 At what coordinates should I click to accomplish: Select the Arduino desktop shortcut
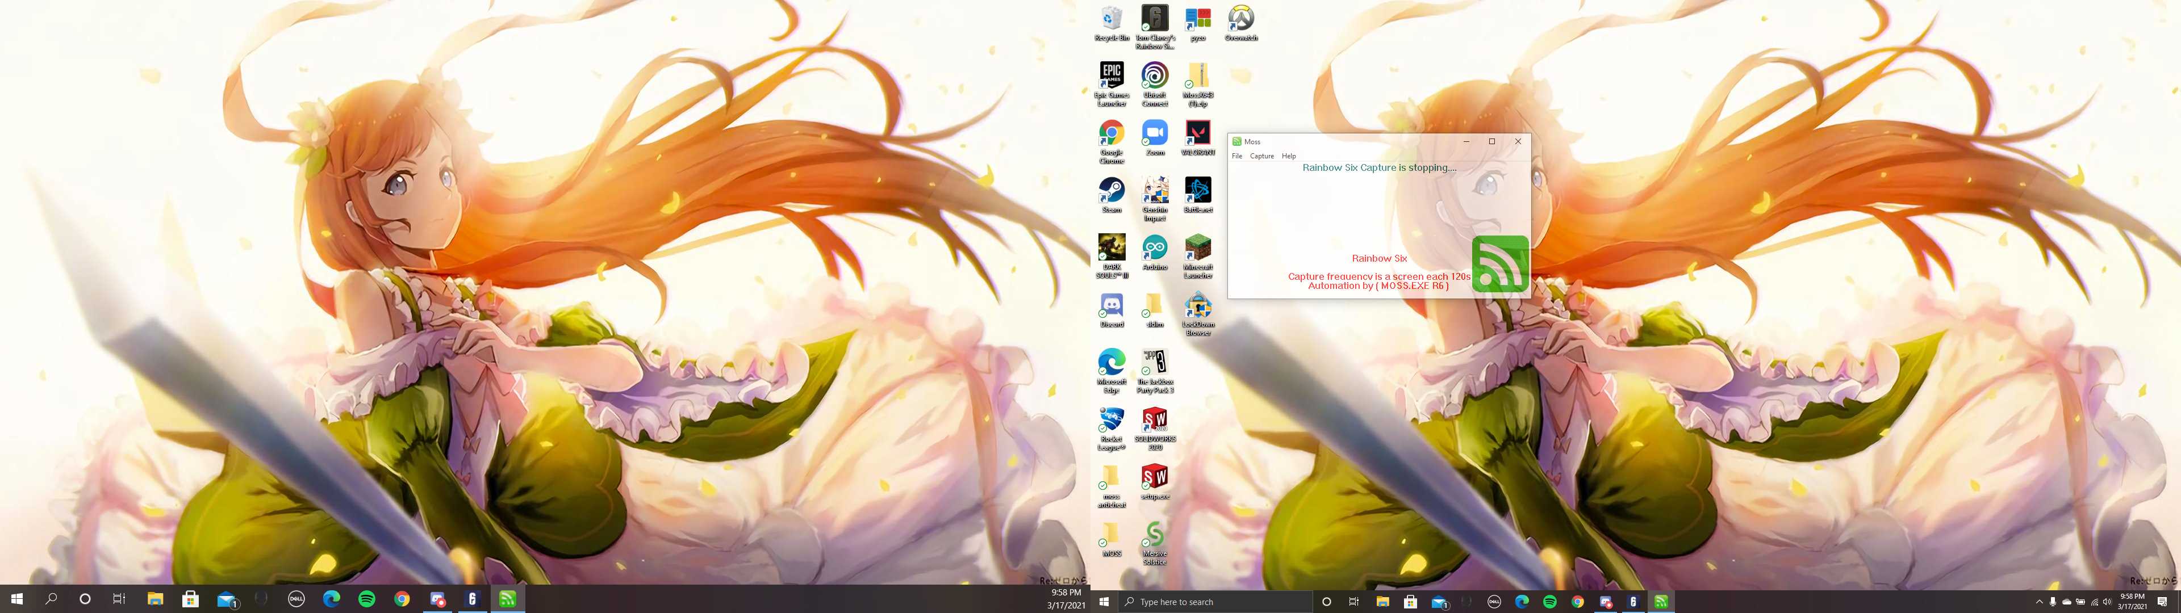[1155, 253]
